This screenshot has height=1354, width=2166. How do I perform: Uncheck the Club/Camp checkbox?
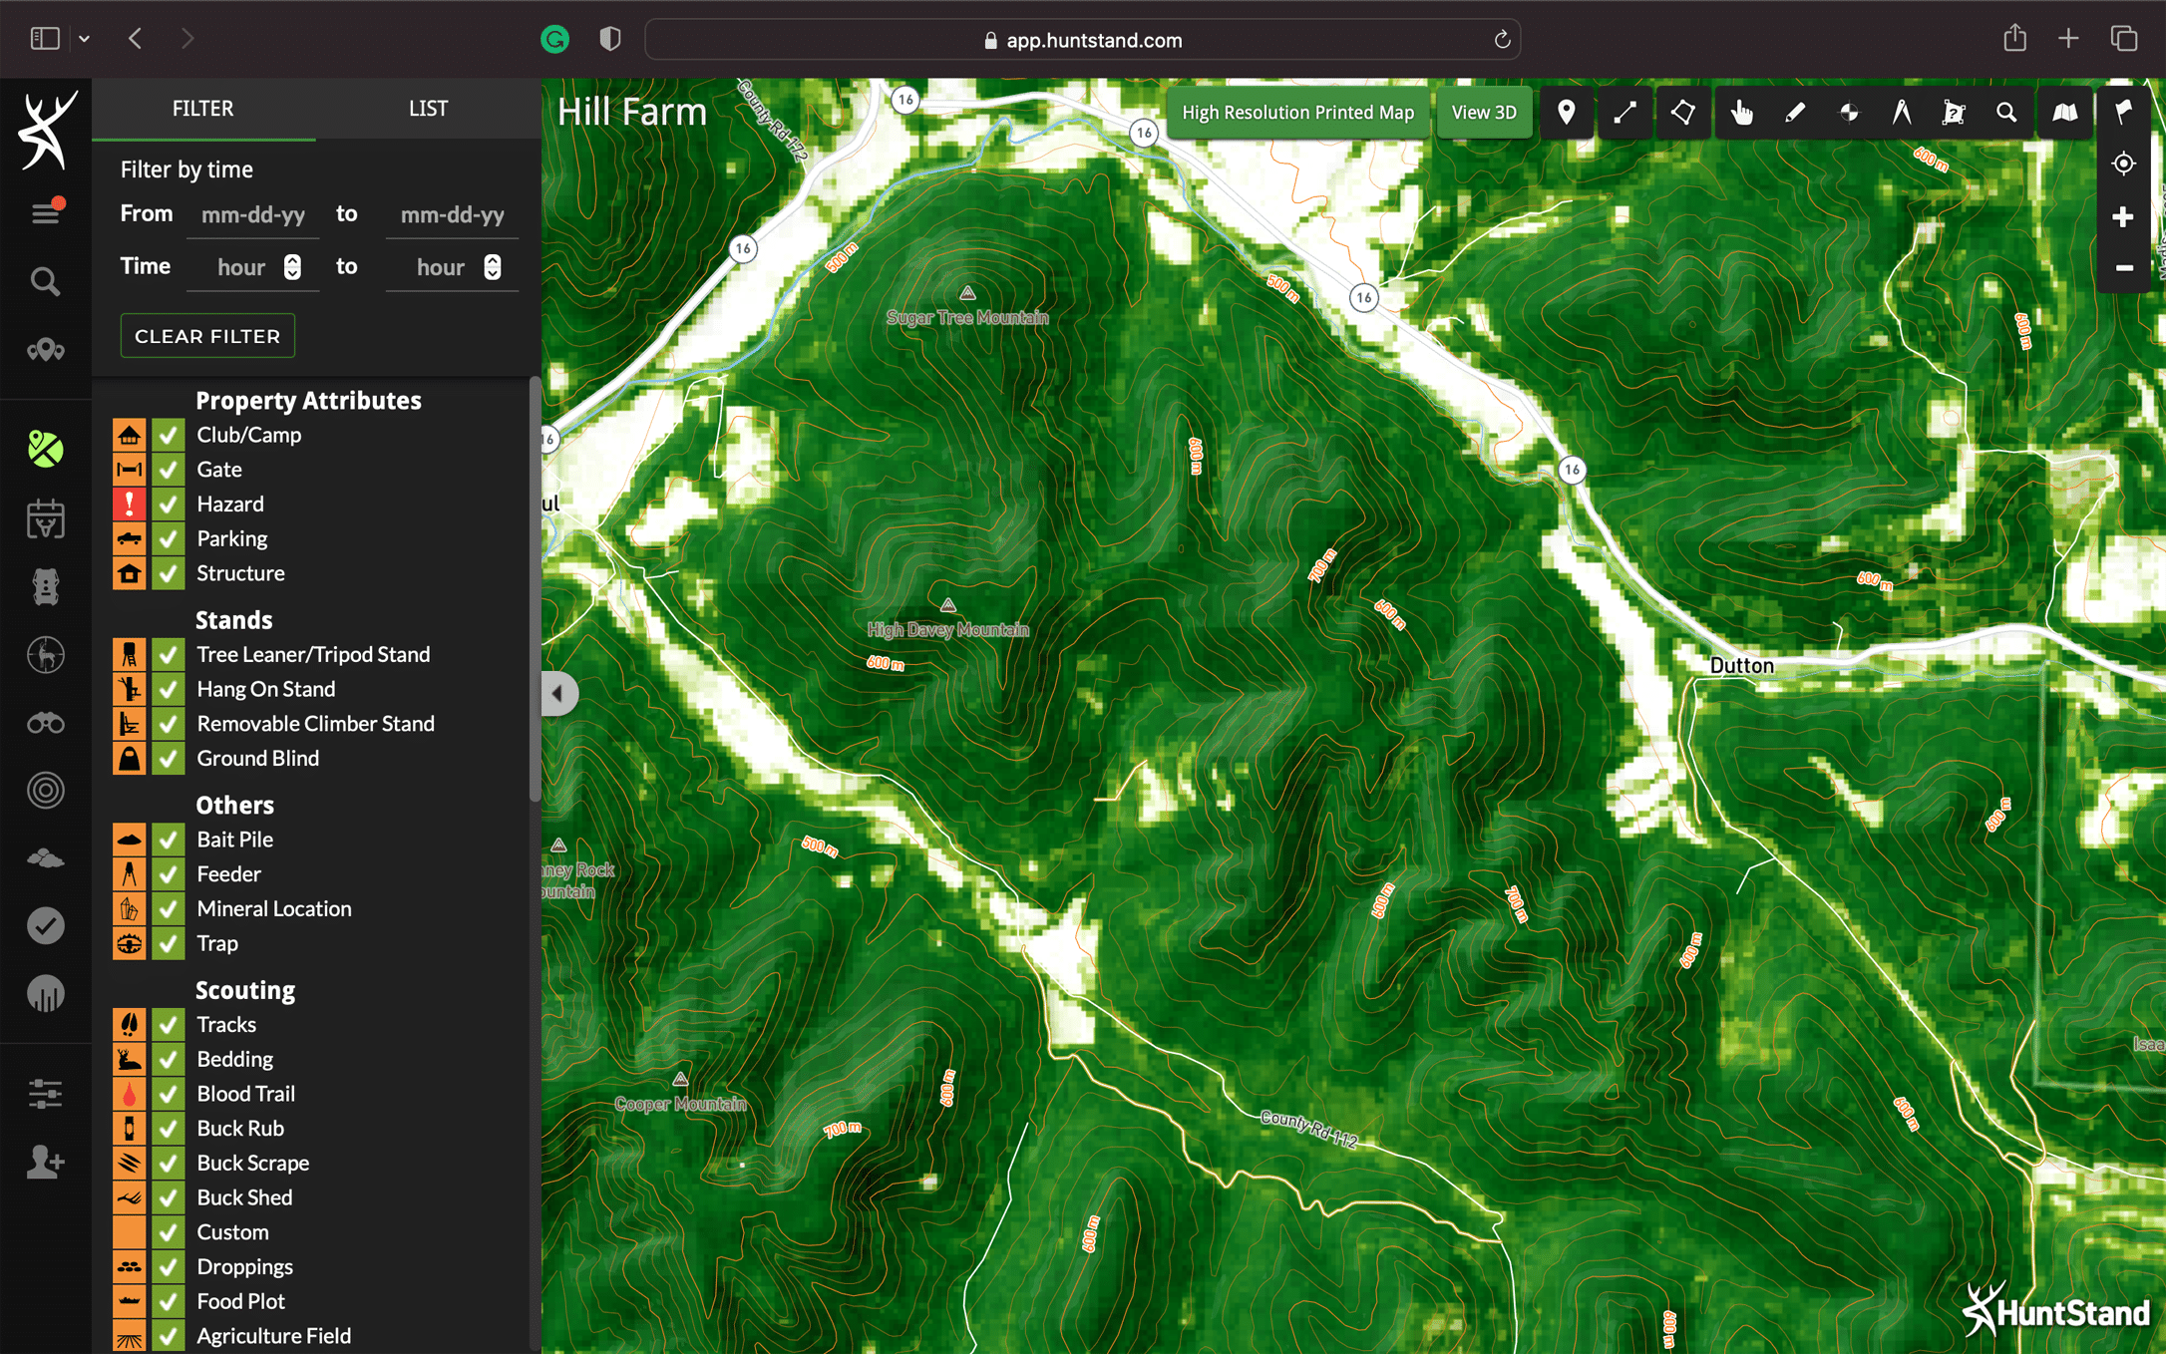click(169, 435)
